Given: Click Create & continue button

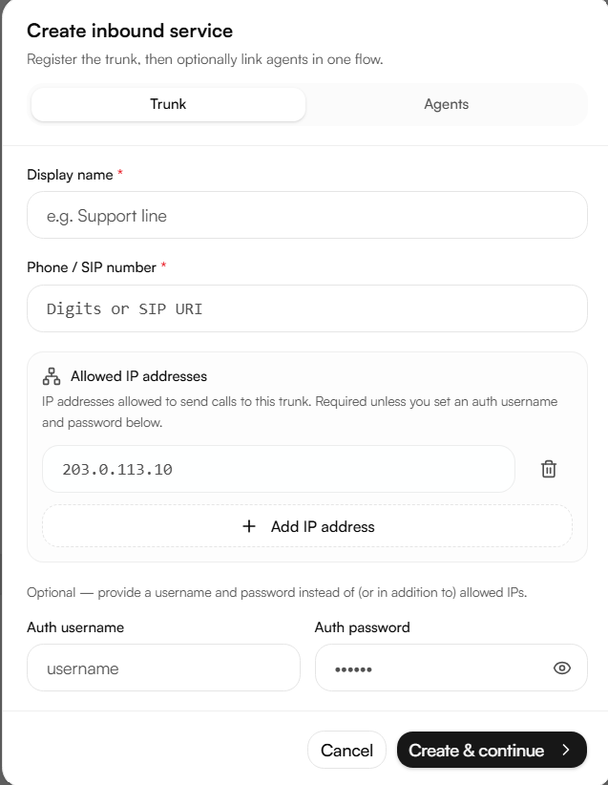Looking at the screenshot, I should coord(492,750).
